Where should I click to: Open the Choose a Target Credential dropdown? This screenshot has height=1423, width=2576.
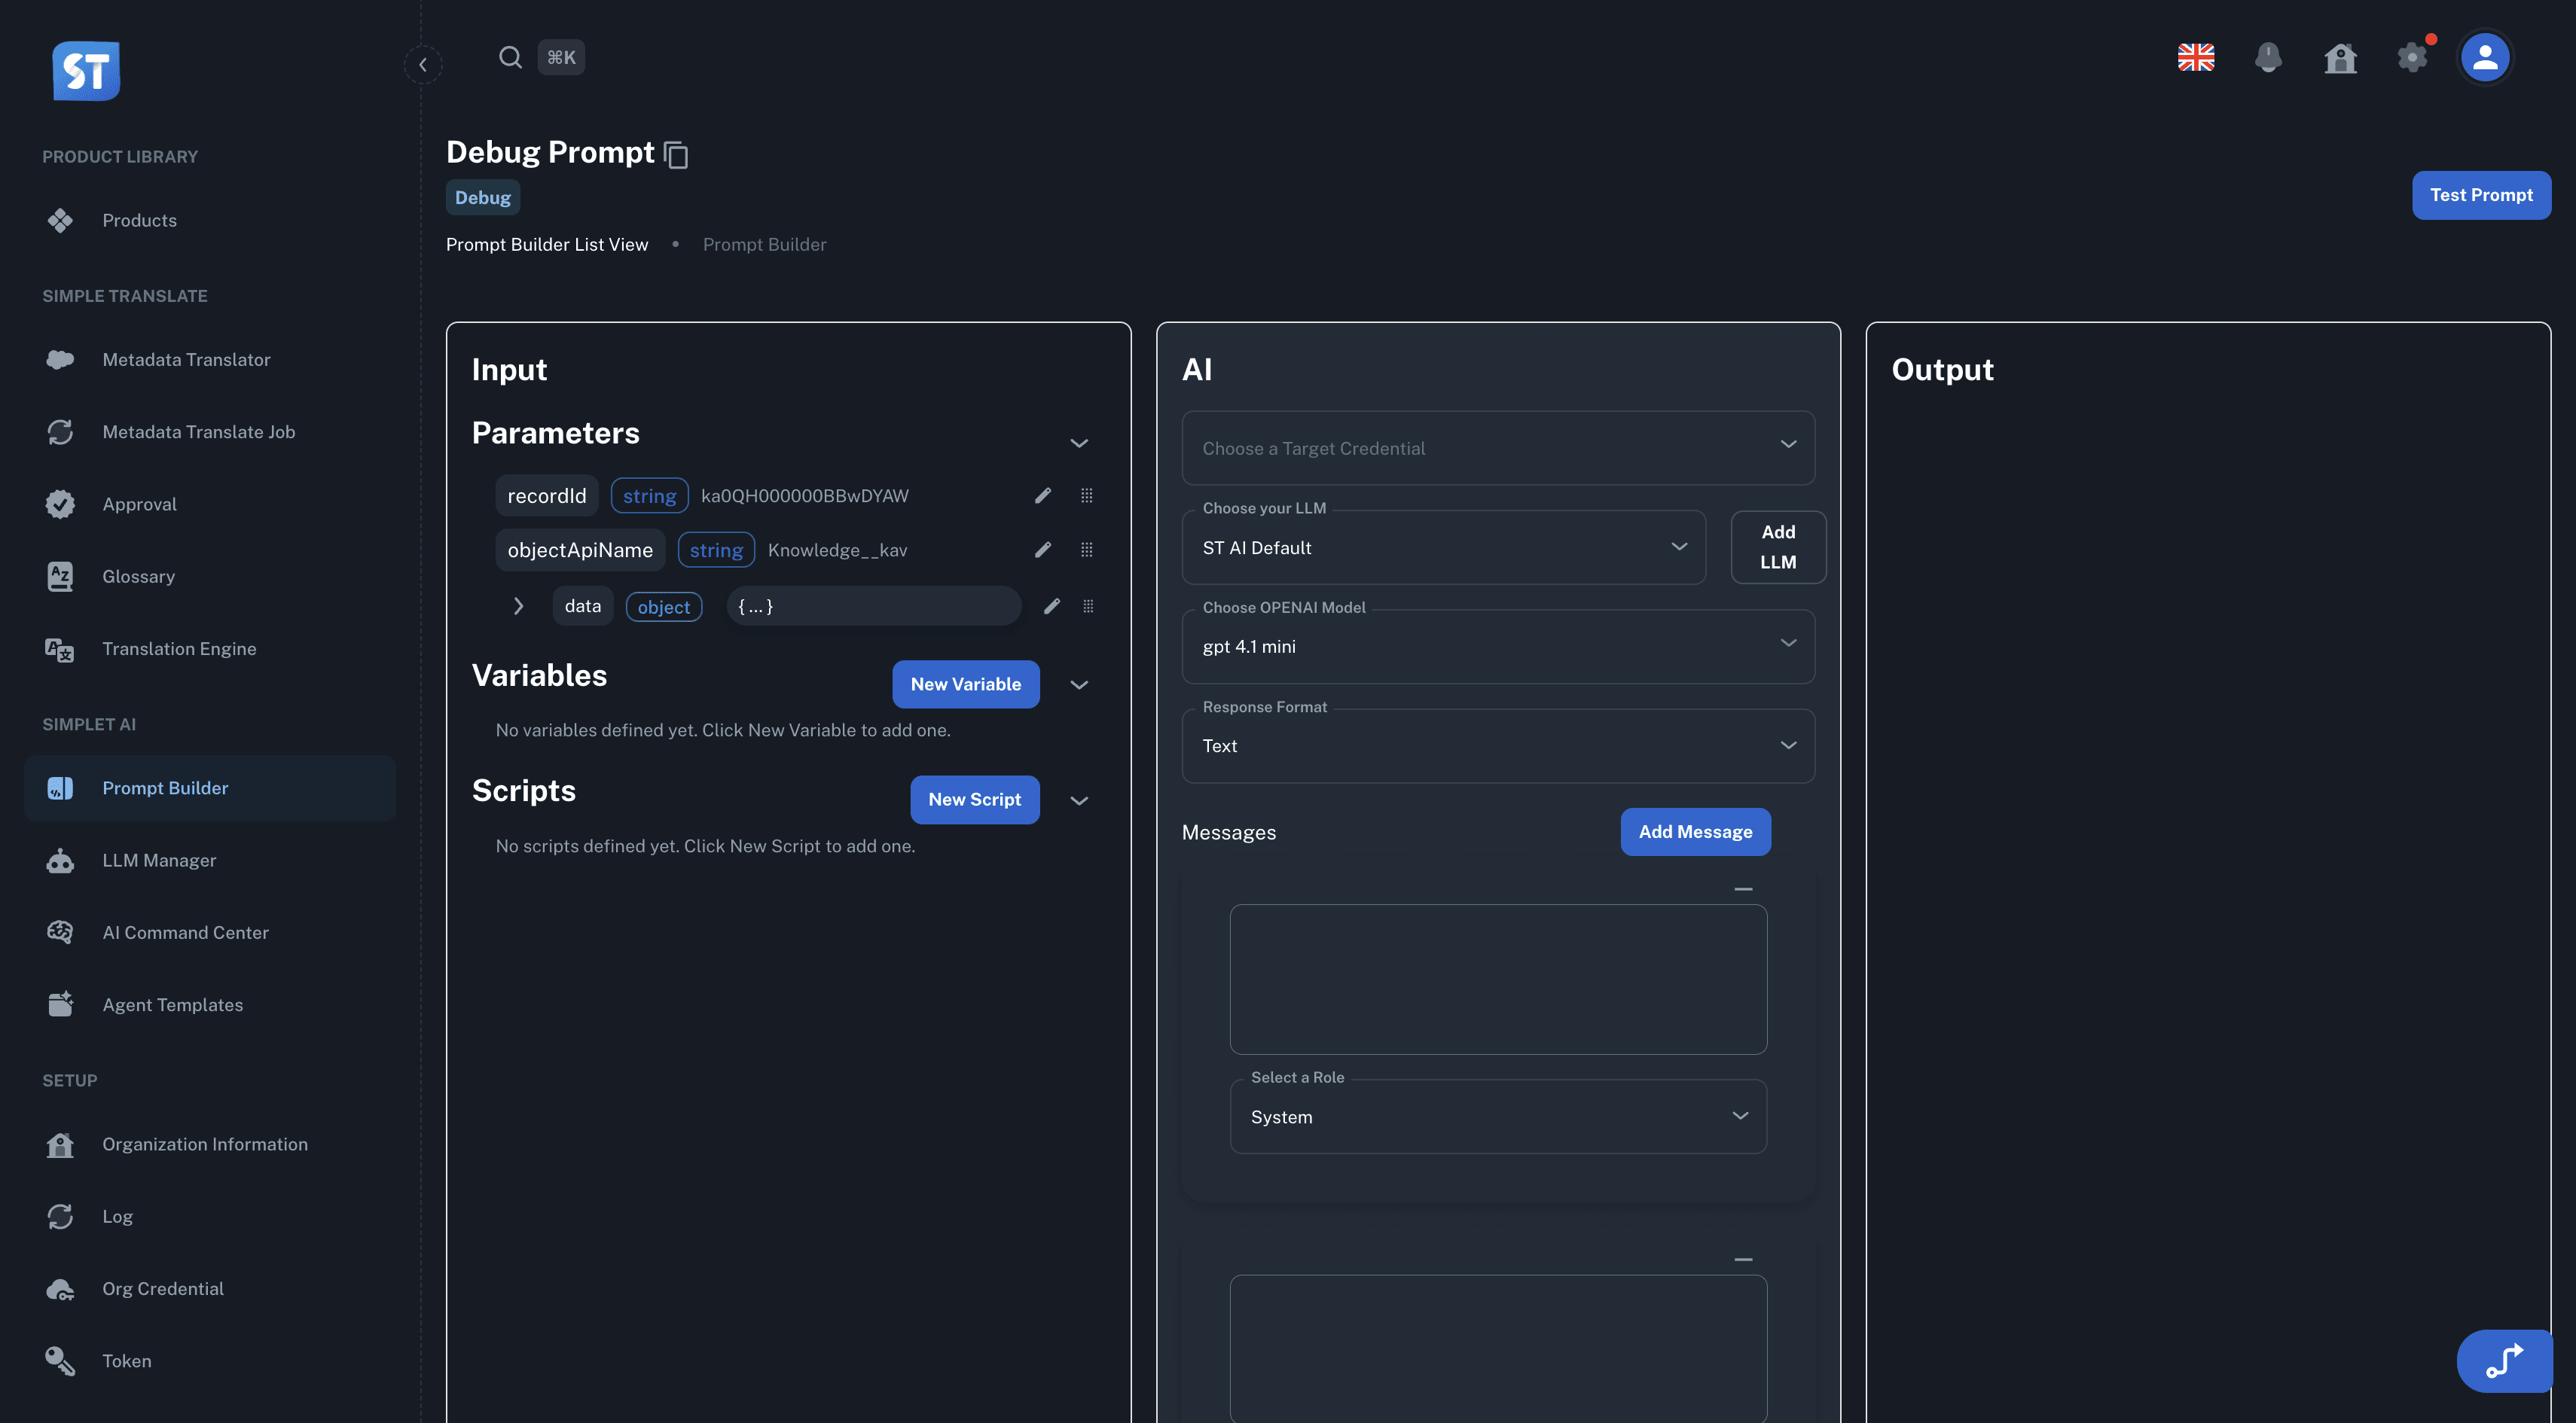(x=1497, y=448)
